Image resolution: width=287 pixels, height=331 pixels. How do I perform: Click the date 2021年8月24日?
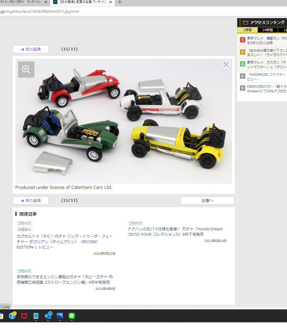tap(216, 241)
